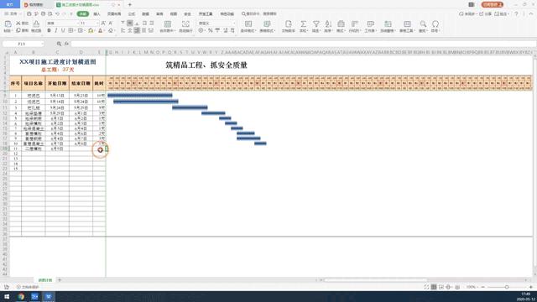Toggle horizontal center alignment

coord(130,30)
